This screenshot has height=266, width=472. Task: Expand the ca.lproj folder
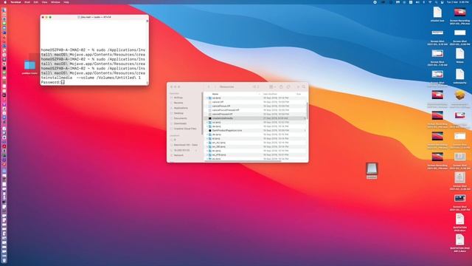click(207, 98)
